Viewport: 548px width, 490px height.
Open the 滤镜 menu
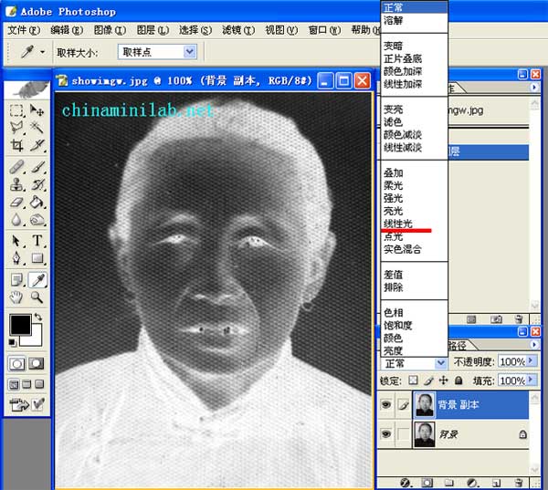pos(233,30)
